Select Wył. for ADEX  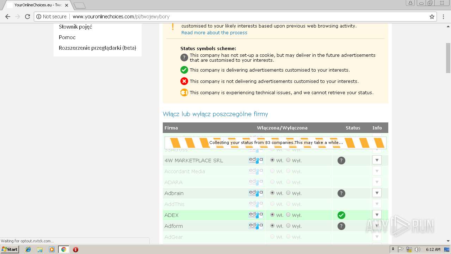(x=288, y=215)
